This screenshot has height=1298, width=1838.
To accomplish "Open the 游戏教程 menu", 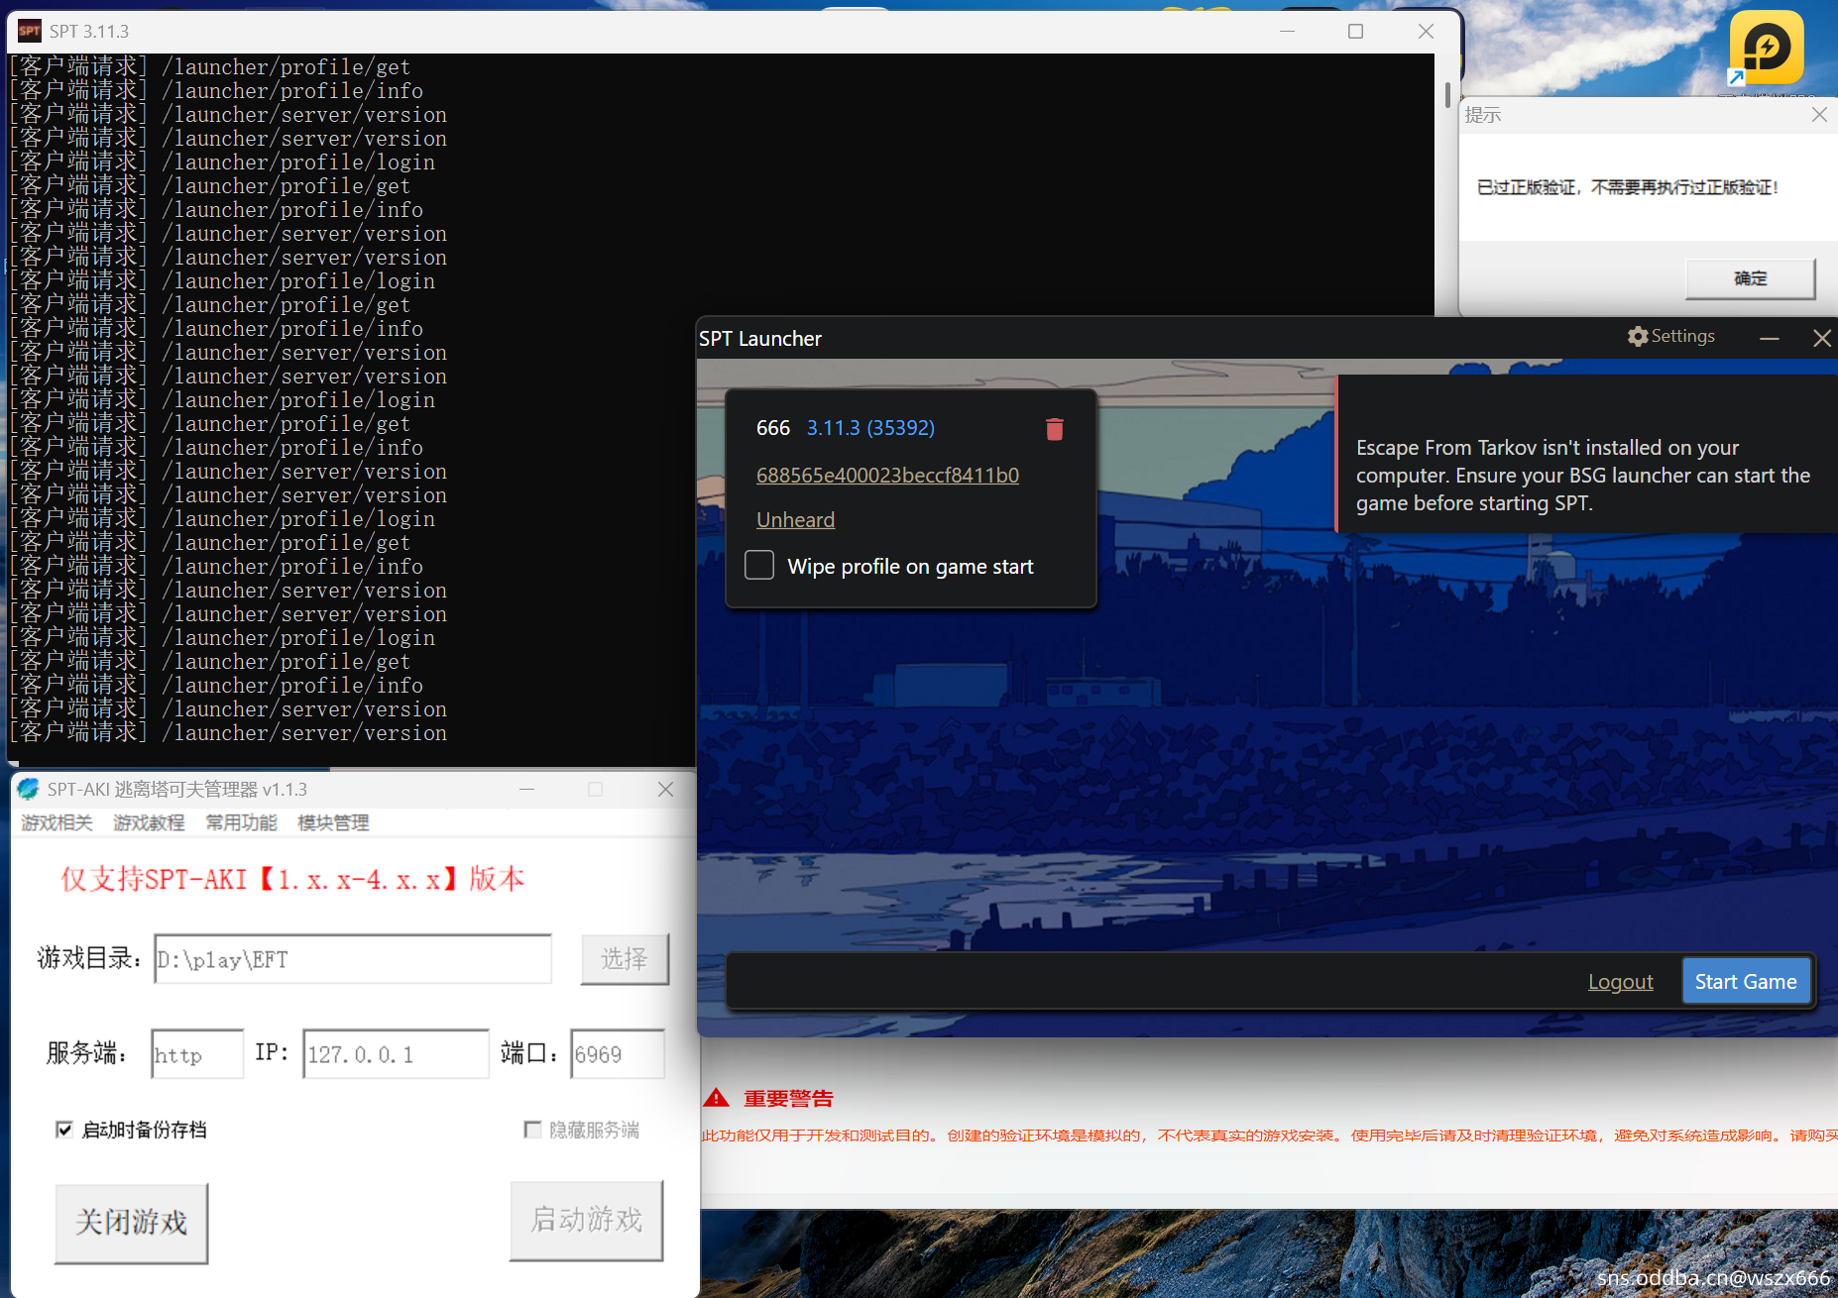I will [x=149, y=822].
